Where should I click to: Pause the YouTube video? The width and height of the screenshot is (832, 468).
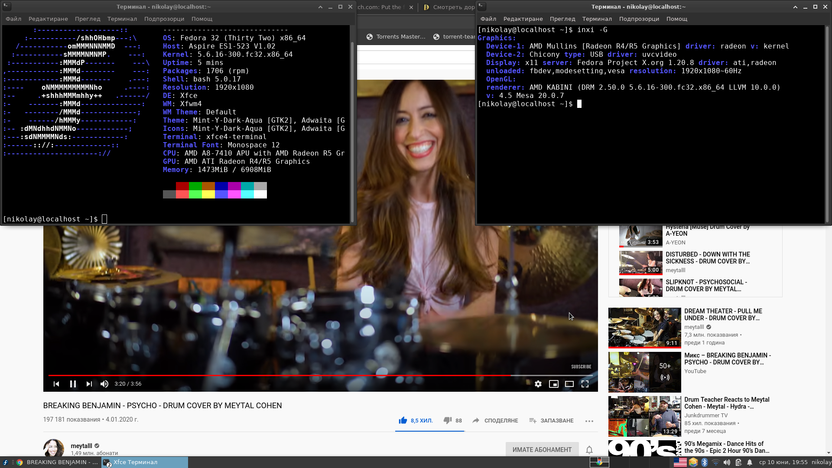coord(73,384)
